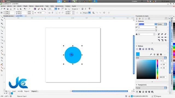Click the horizontal canvas scrollbar
Image resolution: width=175 pixels, height=98 pixels.
point(100,91)
